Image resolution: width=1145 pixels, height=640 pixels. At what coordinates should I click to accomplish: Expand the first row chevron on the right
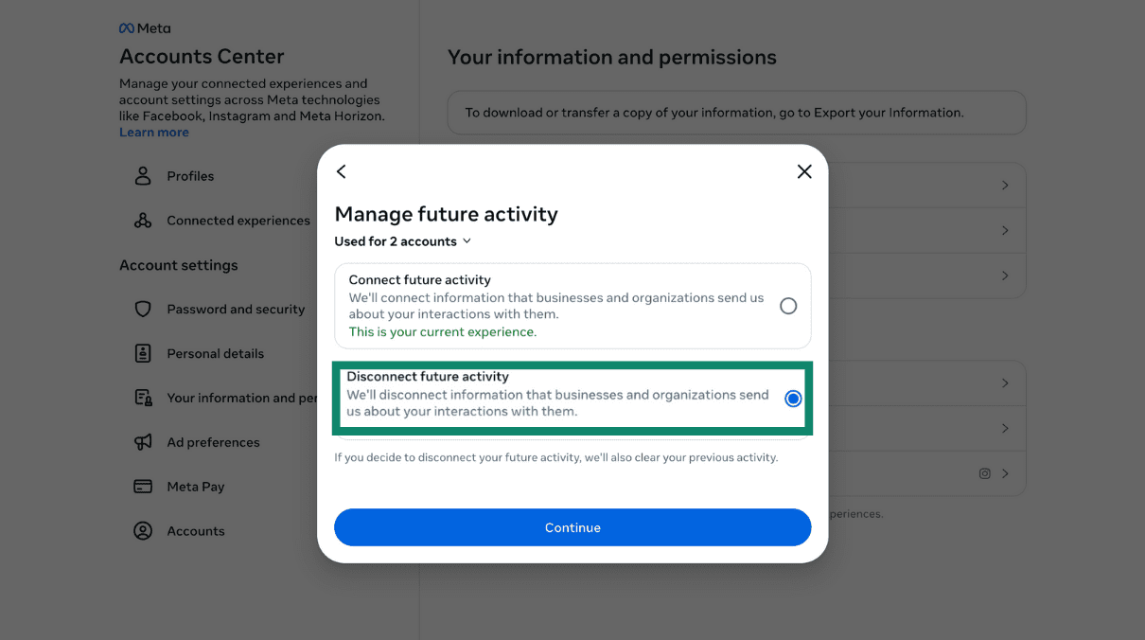click(1005, 185)
